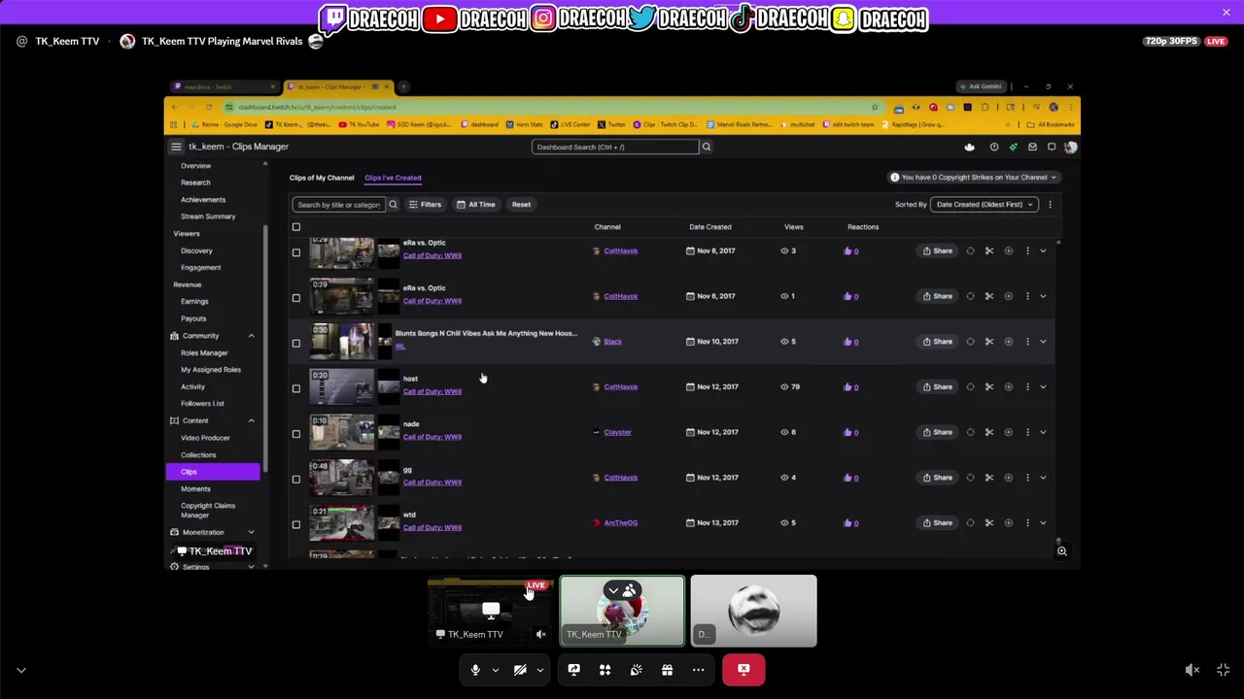Open the soundboard party icon
The image size is (1244, 699).
636,670
